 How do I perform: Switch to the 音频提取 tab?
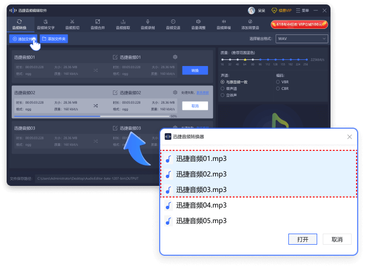[123, 24]
